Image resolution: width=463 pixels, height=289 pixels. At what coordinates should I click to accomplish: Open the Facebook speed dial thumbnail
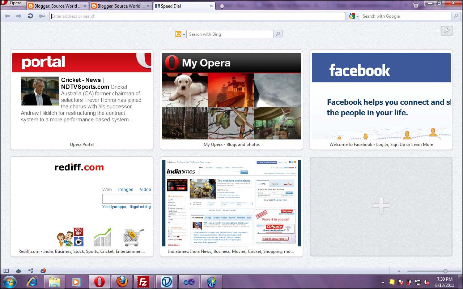pos(381,96)
